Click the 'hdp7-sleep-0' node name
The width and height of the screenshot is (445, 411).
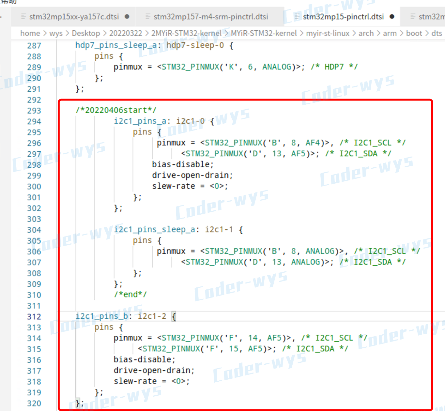[195, 45]
